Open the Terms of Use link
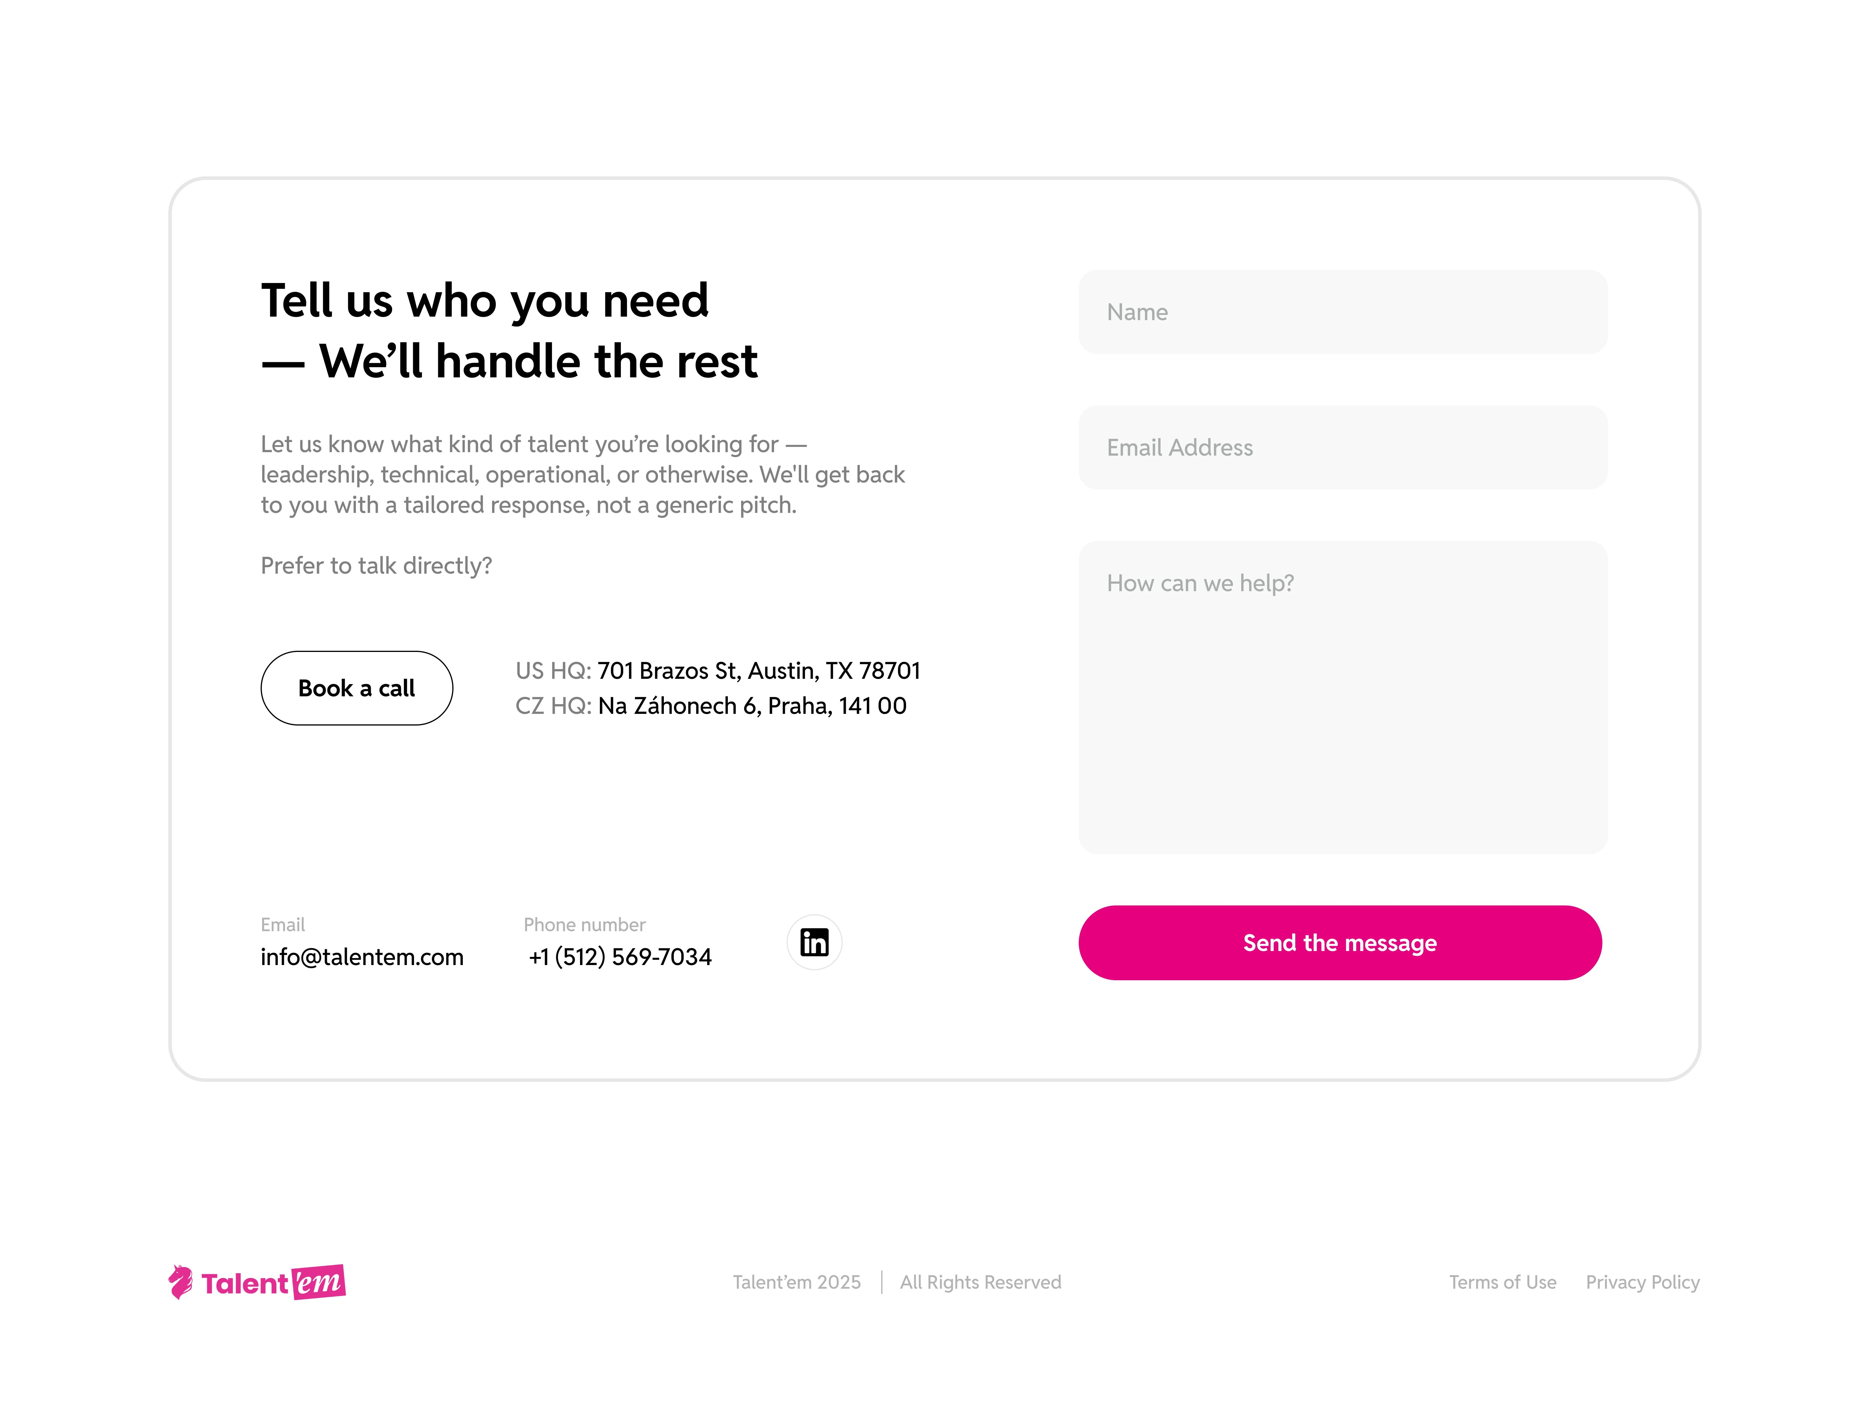 (1502, 1282)
